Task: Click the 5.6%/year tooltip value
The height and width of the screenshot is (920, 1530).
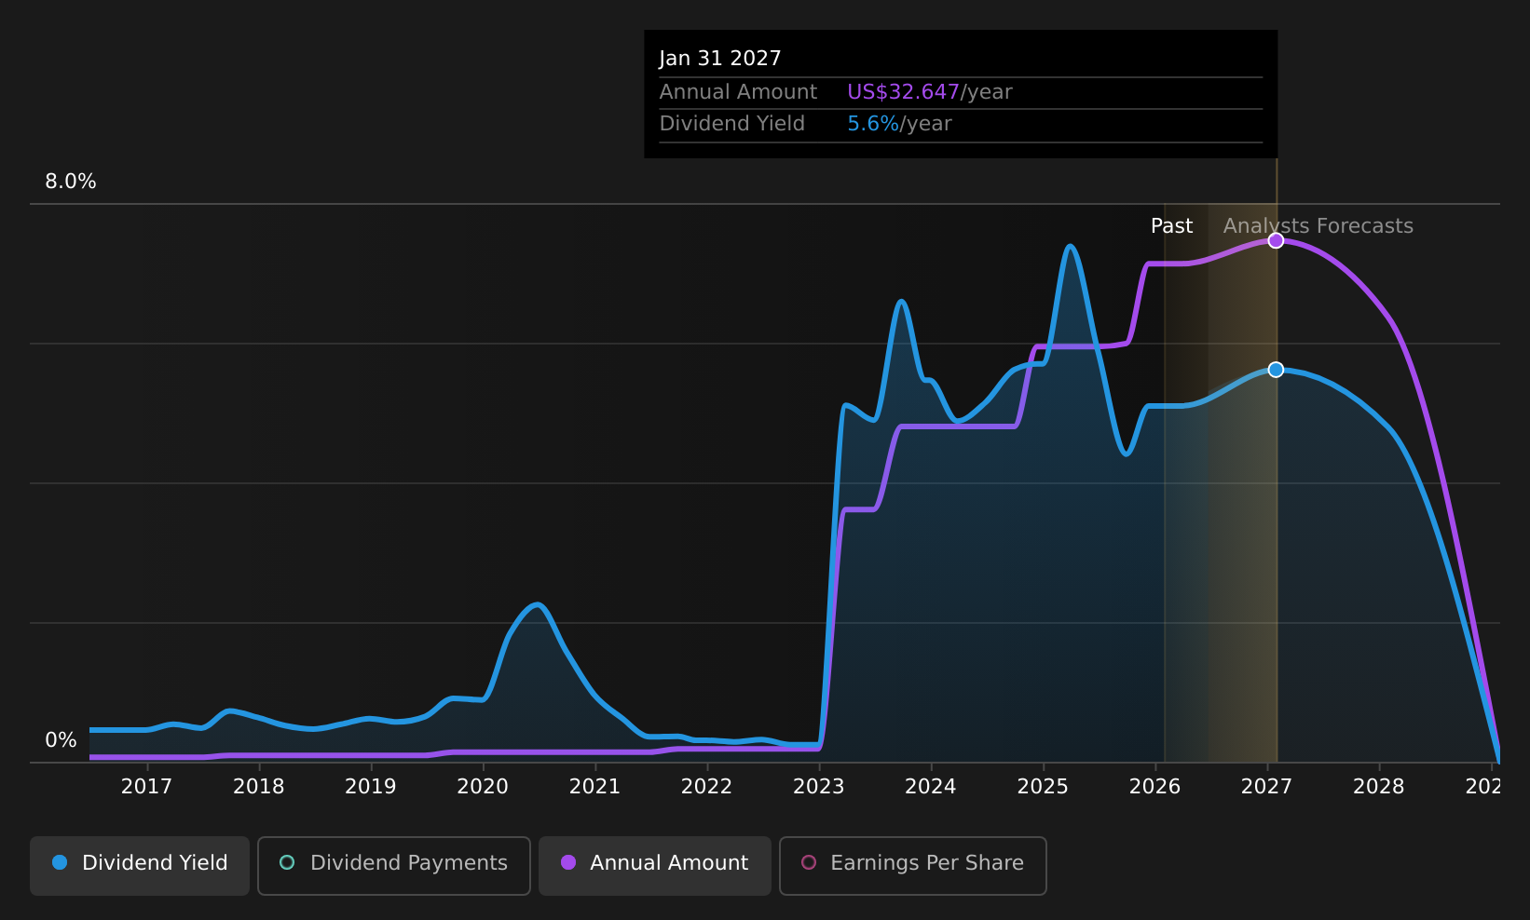Action: pyautogui.click(x=900, y=124)
